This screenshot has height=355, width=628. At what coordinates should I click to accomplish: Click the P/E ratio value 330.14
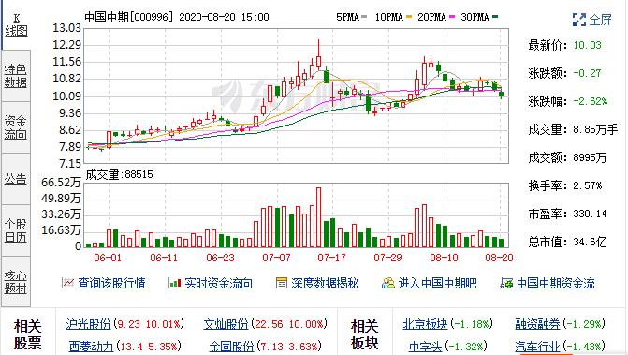(590, 214)
